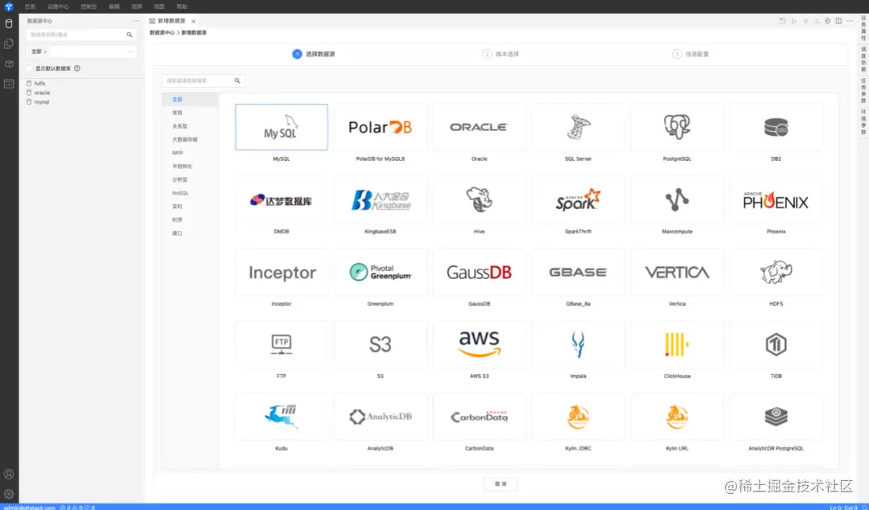Open the calendar icon in activity bar
Screen dimensions: 869x510
(9, 84)
